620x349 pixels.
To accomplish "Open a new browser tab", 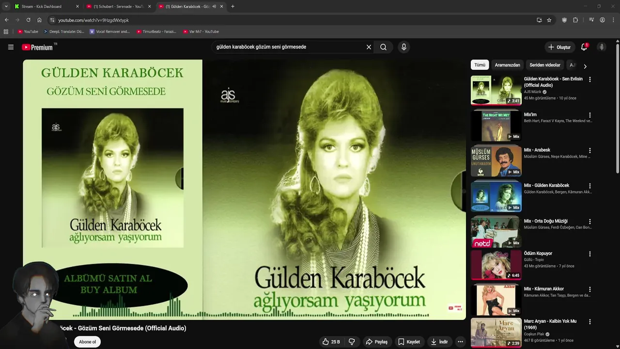I will coord(232,6).
